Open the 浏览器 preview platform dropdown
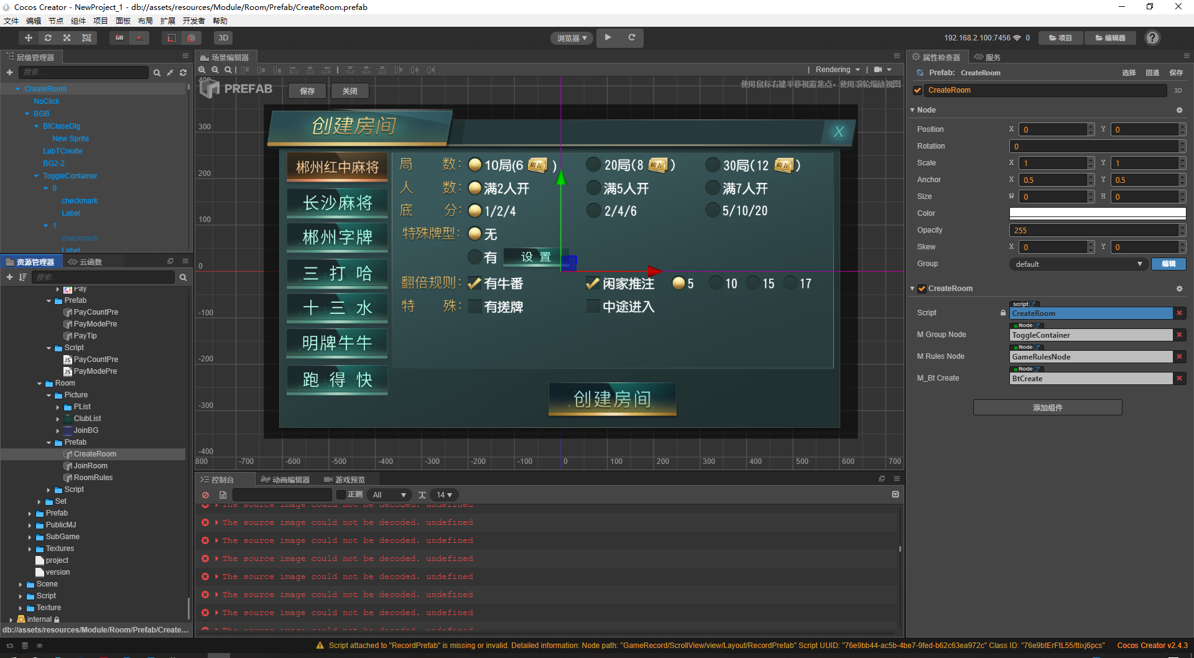1194x658 pixels. coord(572,39)
